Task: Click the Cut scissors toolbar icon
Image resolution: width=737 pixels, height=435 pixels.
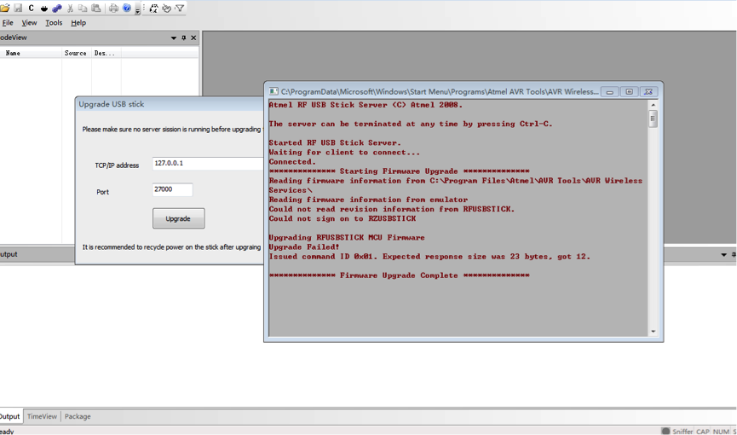Action: point(70,9)
